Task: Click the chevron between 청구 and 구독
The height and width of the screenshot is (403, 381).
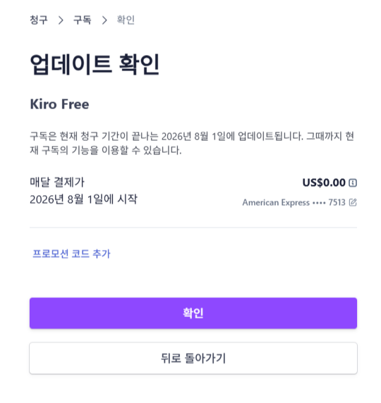Action: pyautogui.click(x=61, y=20)
